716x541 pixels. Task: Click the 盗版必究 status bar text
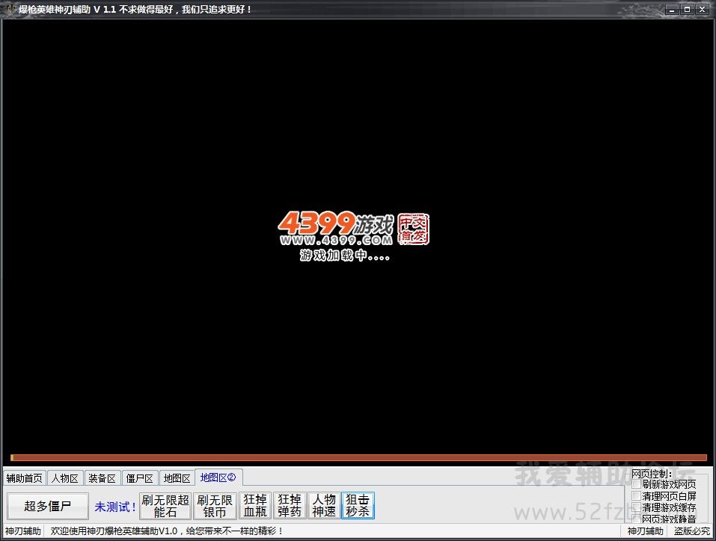coord(692,531)
